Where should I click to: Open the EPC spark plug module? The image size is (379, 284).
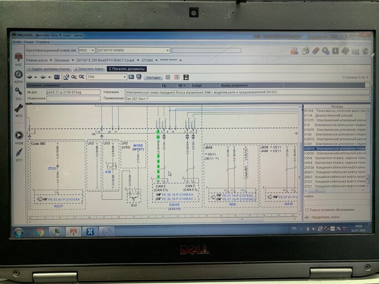(x=19, y=154)
